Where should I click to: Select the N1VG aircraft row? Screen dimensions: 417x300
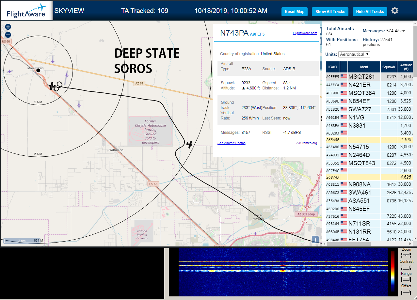(x=369, y=118)
